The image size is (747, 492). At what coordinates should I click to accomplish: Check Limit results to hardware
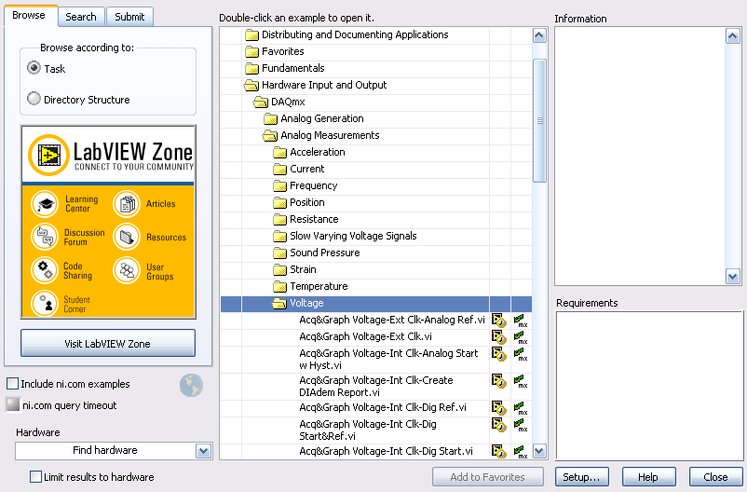pos(35,476)
